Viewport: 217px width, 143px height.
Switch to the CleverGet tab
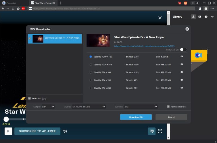[13, 3]
